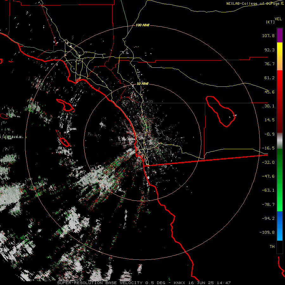
Task: Select the -47.6 scale value
Action: click(x=268, y=176)
